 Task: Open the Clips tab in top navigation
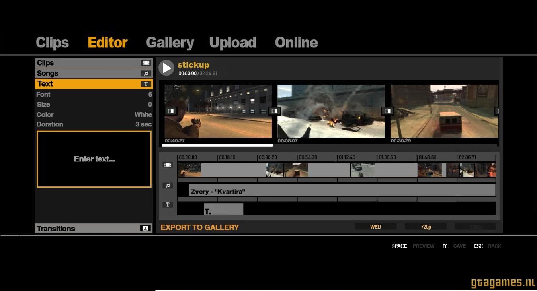coord(52,43)
